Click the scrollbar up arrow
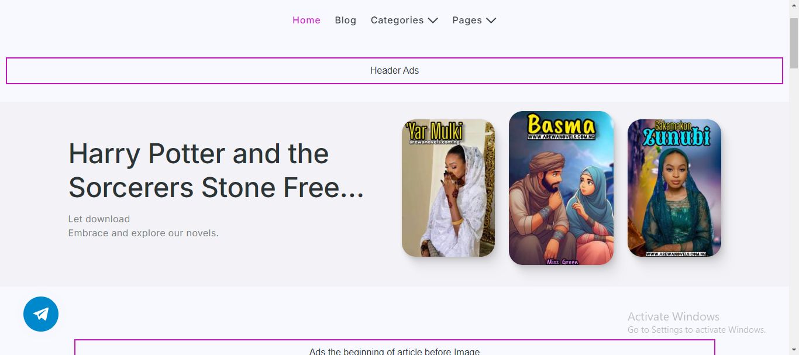 click(794, 5)
